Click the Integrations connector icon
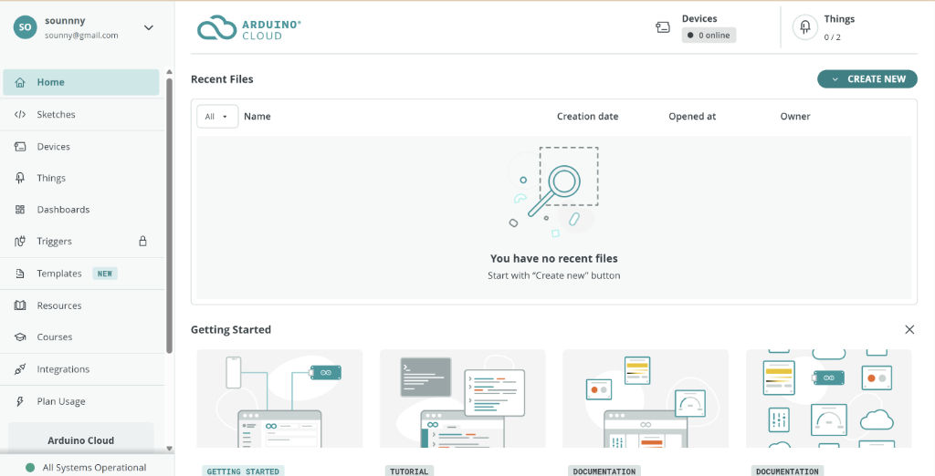The width and height of the screenshot is (935, 476). tap(20, 369)
